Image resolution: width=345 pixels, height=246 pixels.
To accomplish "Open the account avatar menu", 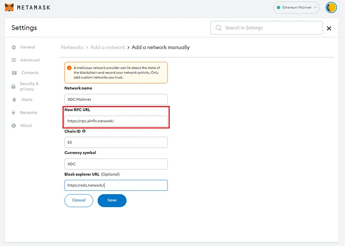I will point(331,8).
